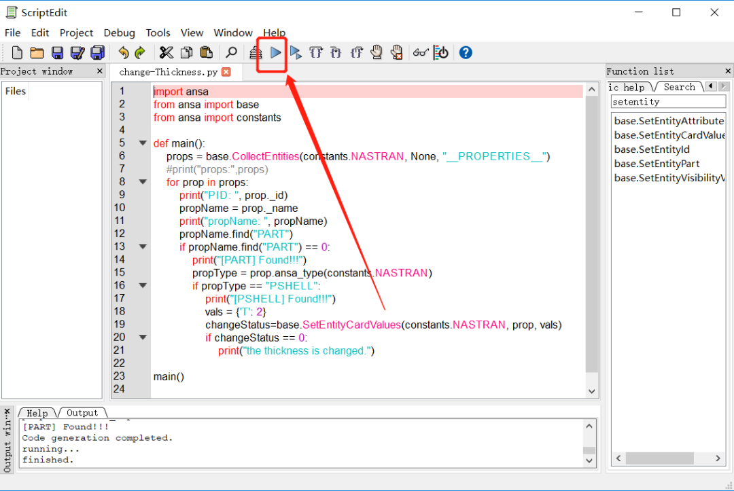Click the Save As icon
Screen dimensions: 734x491
[77, 52]
